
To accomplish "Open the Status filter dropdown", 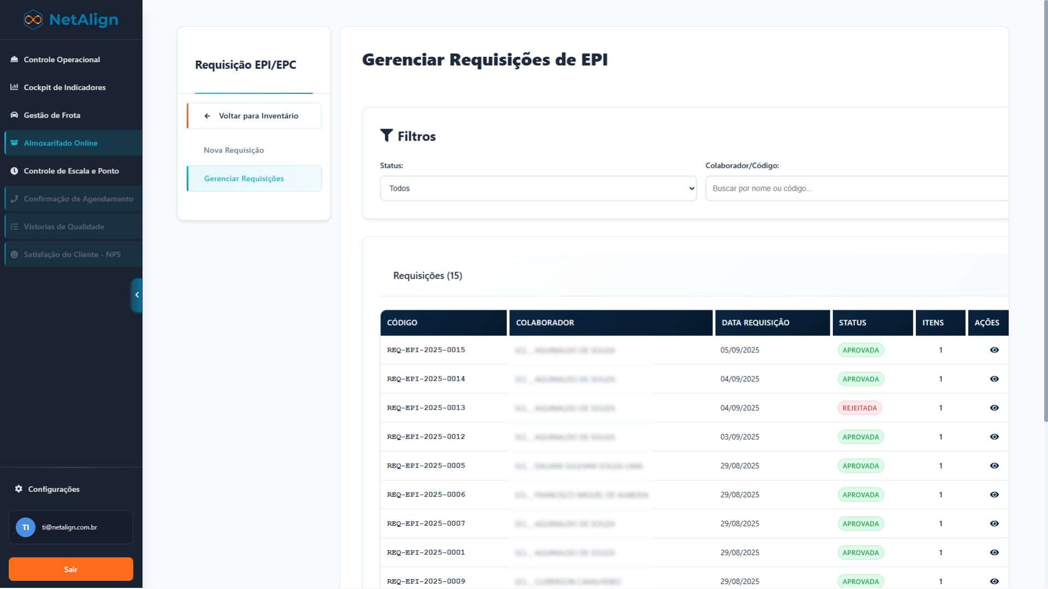I will [538, 188].
